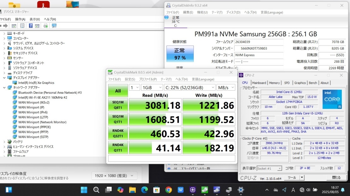350x196 pixels.
Task: Click the Intel Iris Xe Graphics device
Action: [36, 83]
